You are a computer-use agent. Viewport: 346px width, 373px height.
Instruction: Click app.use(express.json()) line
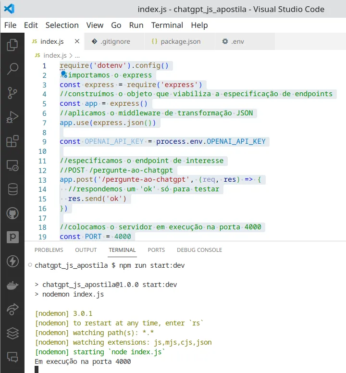point(108,123)
